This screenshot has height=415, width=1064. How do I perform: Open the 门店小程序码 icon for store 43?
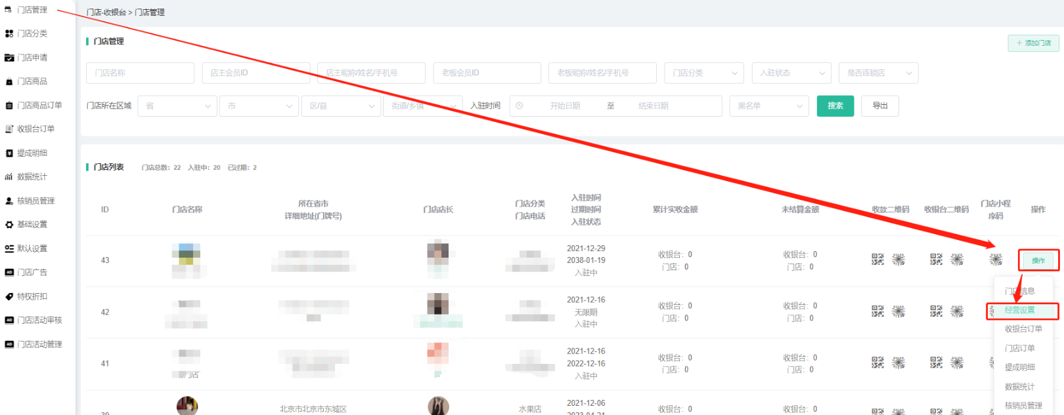point(996,260)
